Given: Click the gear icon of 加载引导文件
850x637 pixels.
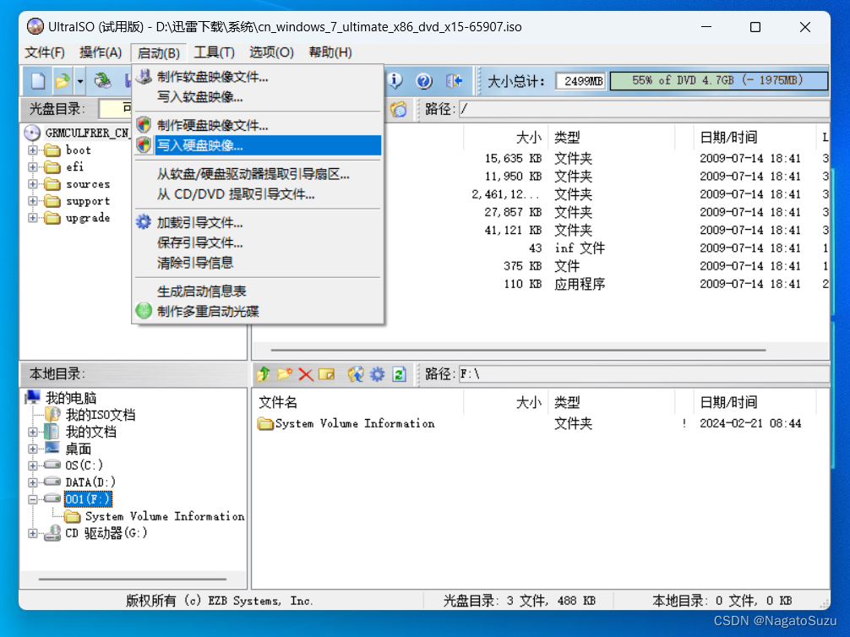Looking at the screenshot, I should (x=144, y=222).
